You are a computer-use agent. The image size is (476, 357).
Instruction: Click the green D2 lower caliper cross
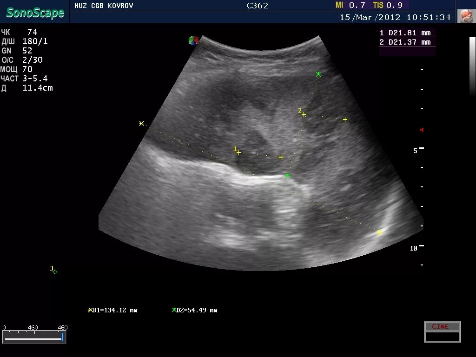point(287,175)
